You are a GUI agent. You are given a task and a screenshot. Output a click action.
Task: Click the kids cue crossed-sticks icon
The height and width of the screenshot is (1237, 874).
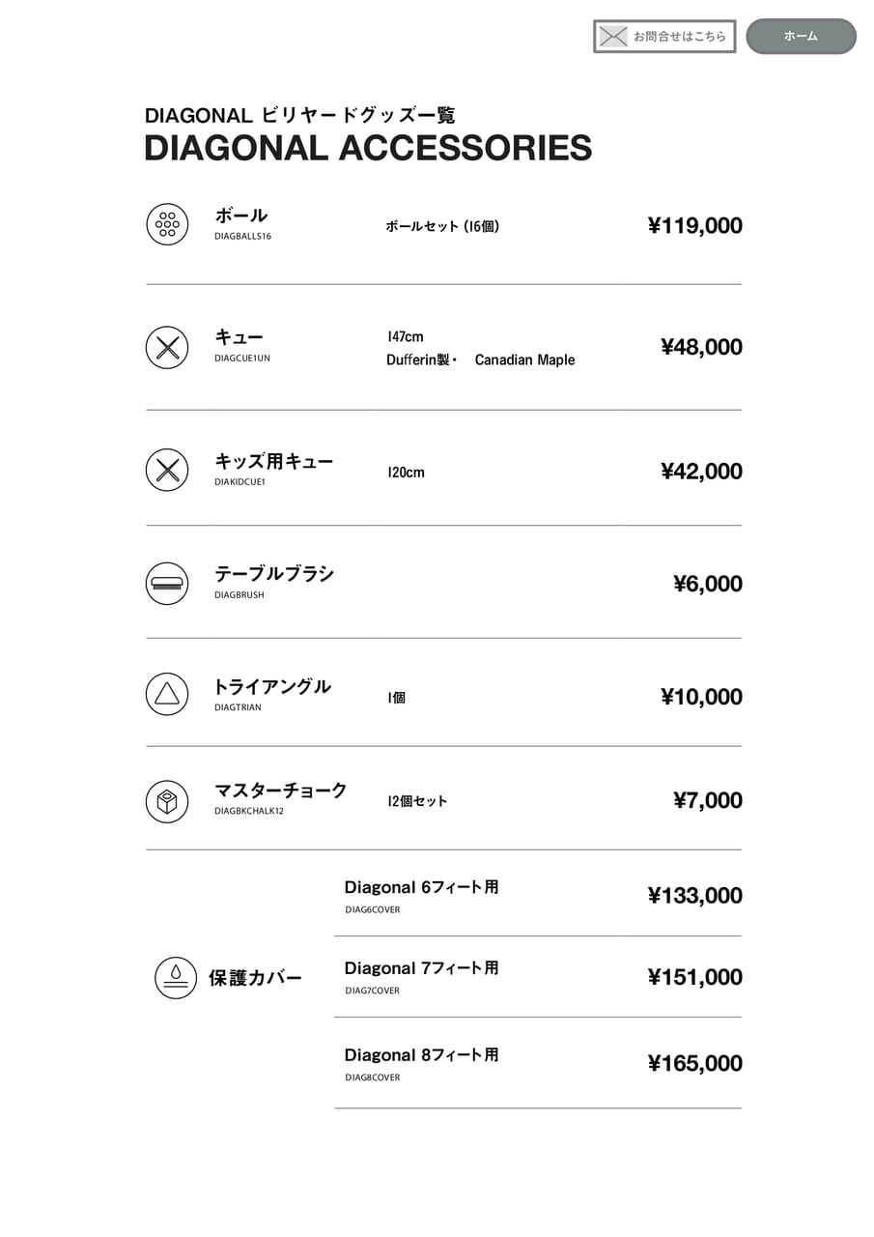(167, 470)
